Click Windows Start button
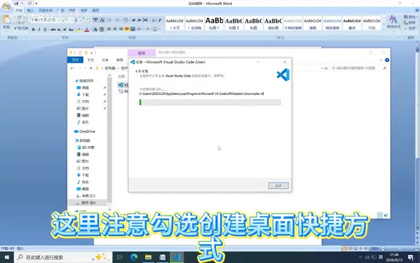Image resolution: width=420 pixels, height=263 pixels. (7, 257)
